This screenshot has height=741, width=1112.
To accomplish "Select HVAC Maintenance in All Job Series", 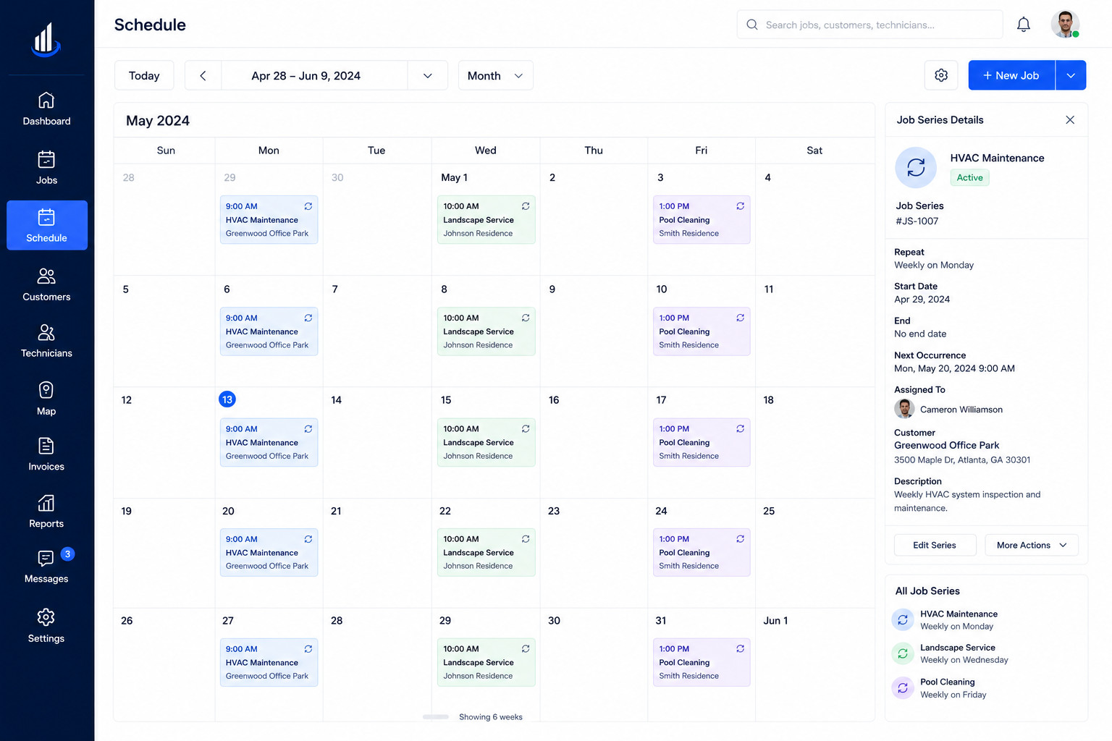I will click(x=944, y=620).
